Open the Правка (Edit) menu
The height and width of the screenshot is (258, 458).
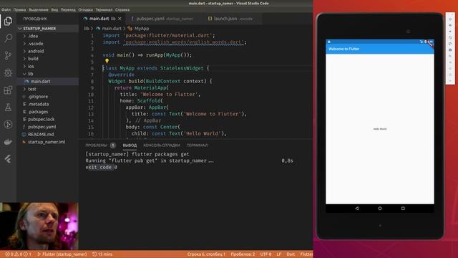coord(19,9)
